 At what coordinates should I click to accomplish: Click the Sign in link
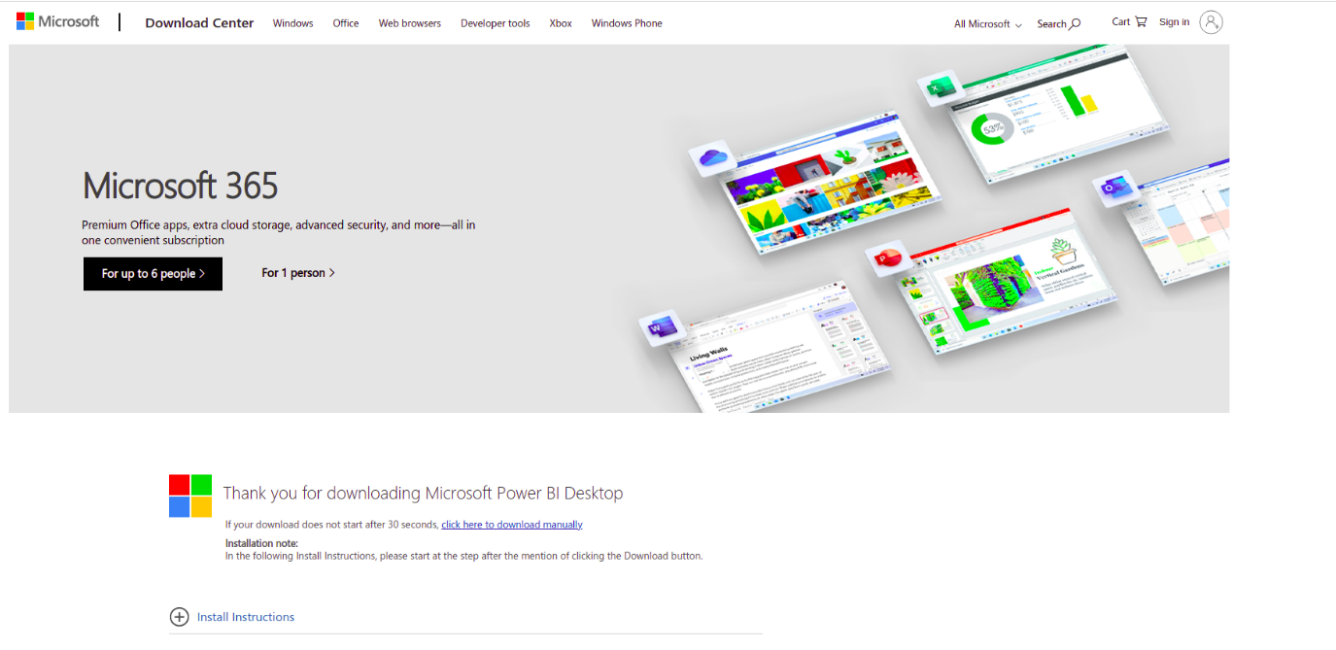coord(1174,22)
